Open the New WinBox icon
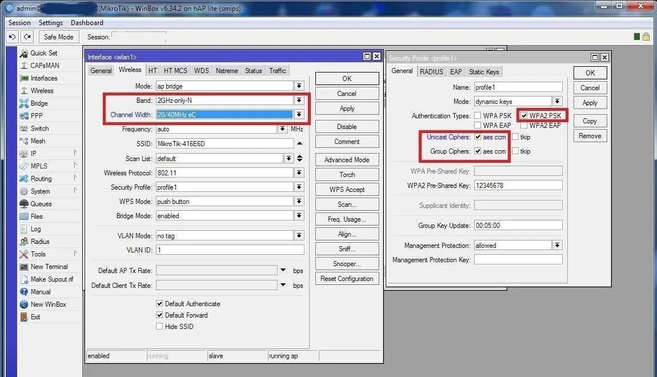Screen dimensions: 657x377 coord(24,304)
